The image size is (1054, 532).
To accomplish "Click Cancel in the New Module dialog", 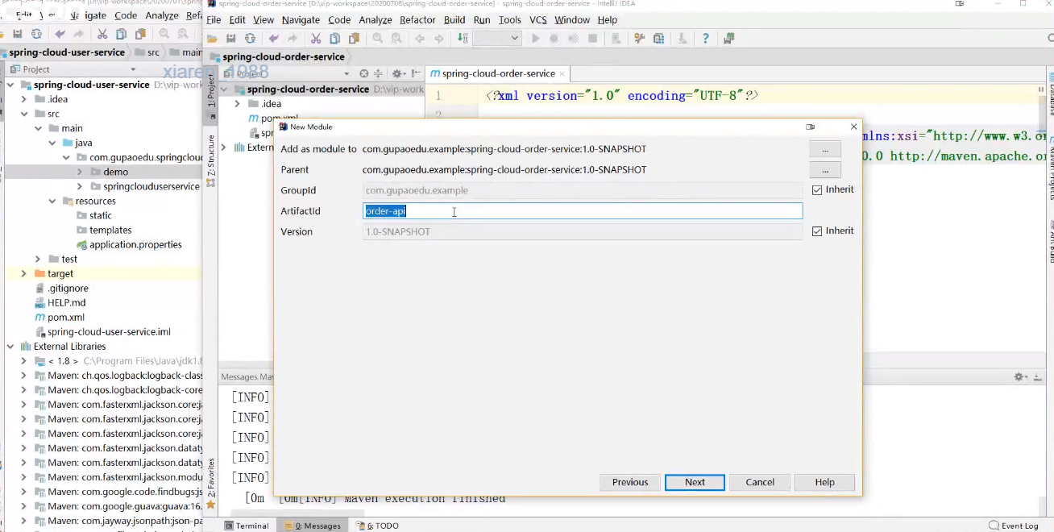I will click(760, 482).
